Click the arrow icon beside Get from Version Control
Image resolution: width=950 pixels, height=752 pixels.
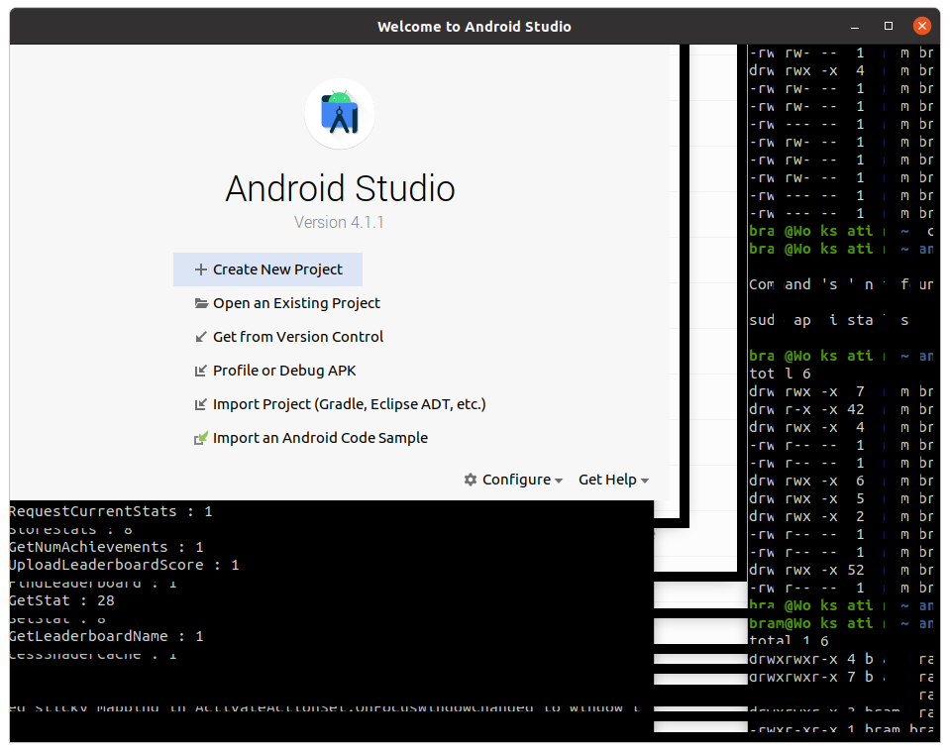[200, 337]
